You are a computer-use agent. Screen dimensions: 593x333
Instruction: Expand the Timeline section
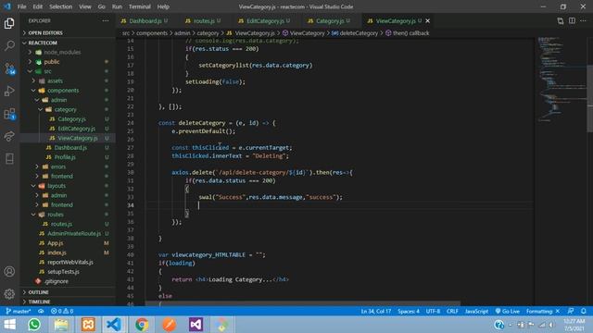[x=68, y=302]
